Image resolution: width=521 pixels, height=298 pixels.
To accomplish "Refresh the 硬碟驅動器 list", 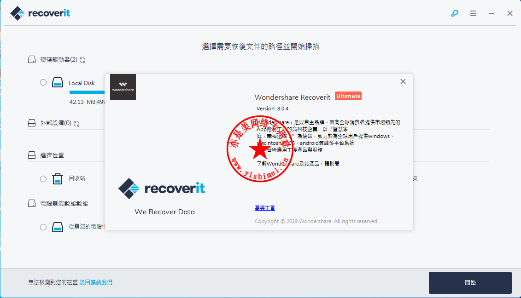I will [x=82, y=60].
